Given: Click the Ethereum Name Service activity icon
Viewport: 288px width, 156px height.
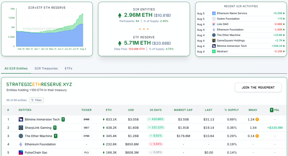Looking at the screenshot, I should (214, 13).
